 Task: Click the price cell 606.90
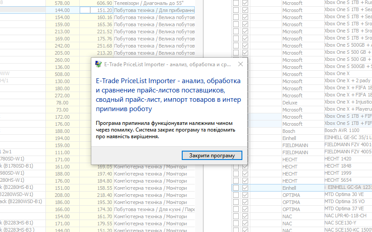coord(96,3)
